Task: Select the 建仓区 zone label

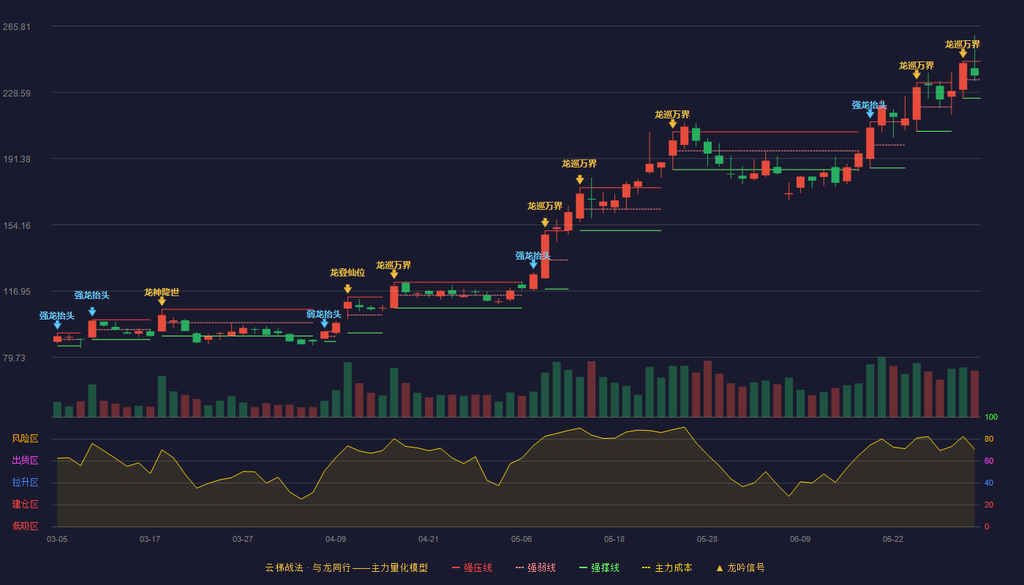Action: tap(26, 505)
